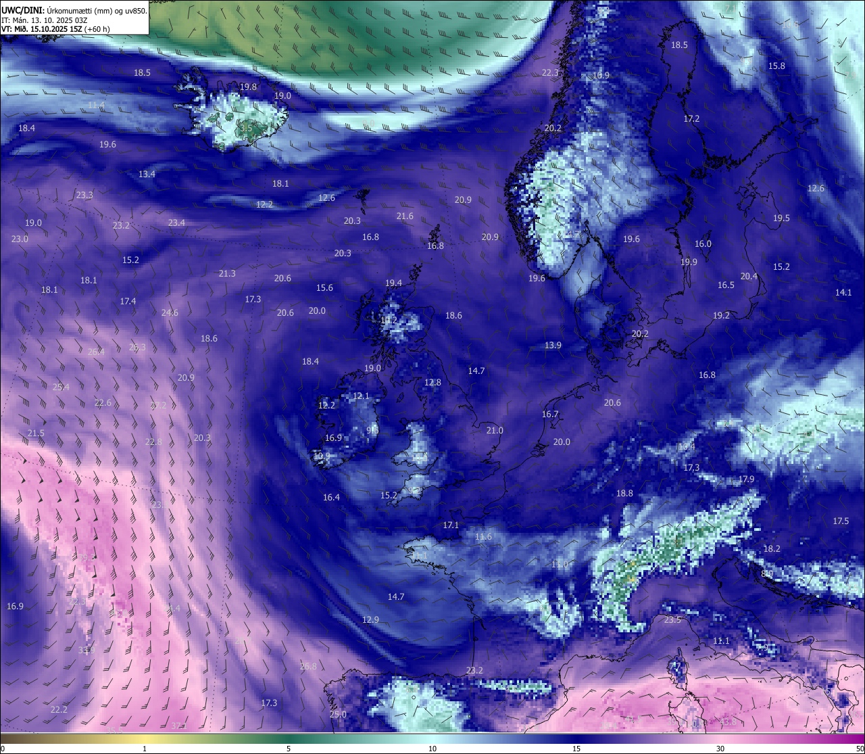Click the 22.6 map value
Viewport: 865px width, 754px height.
click(x=103, y=403)
